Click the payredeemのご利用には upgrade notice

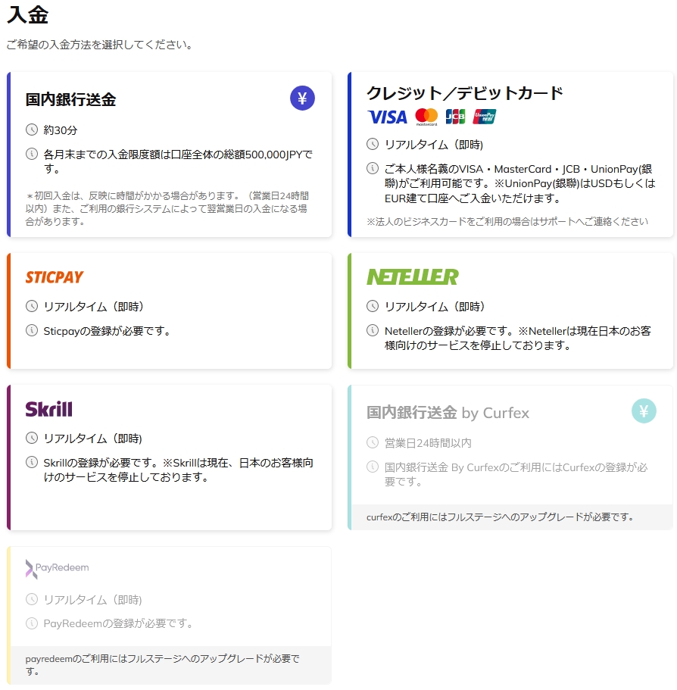click(163, 665)
